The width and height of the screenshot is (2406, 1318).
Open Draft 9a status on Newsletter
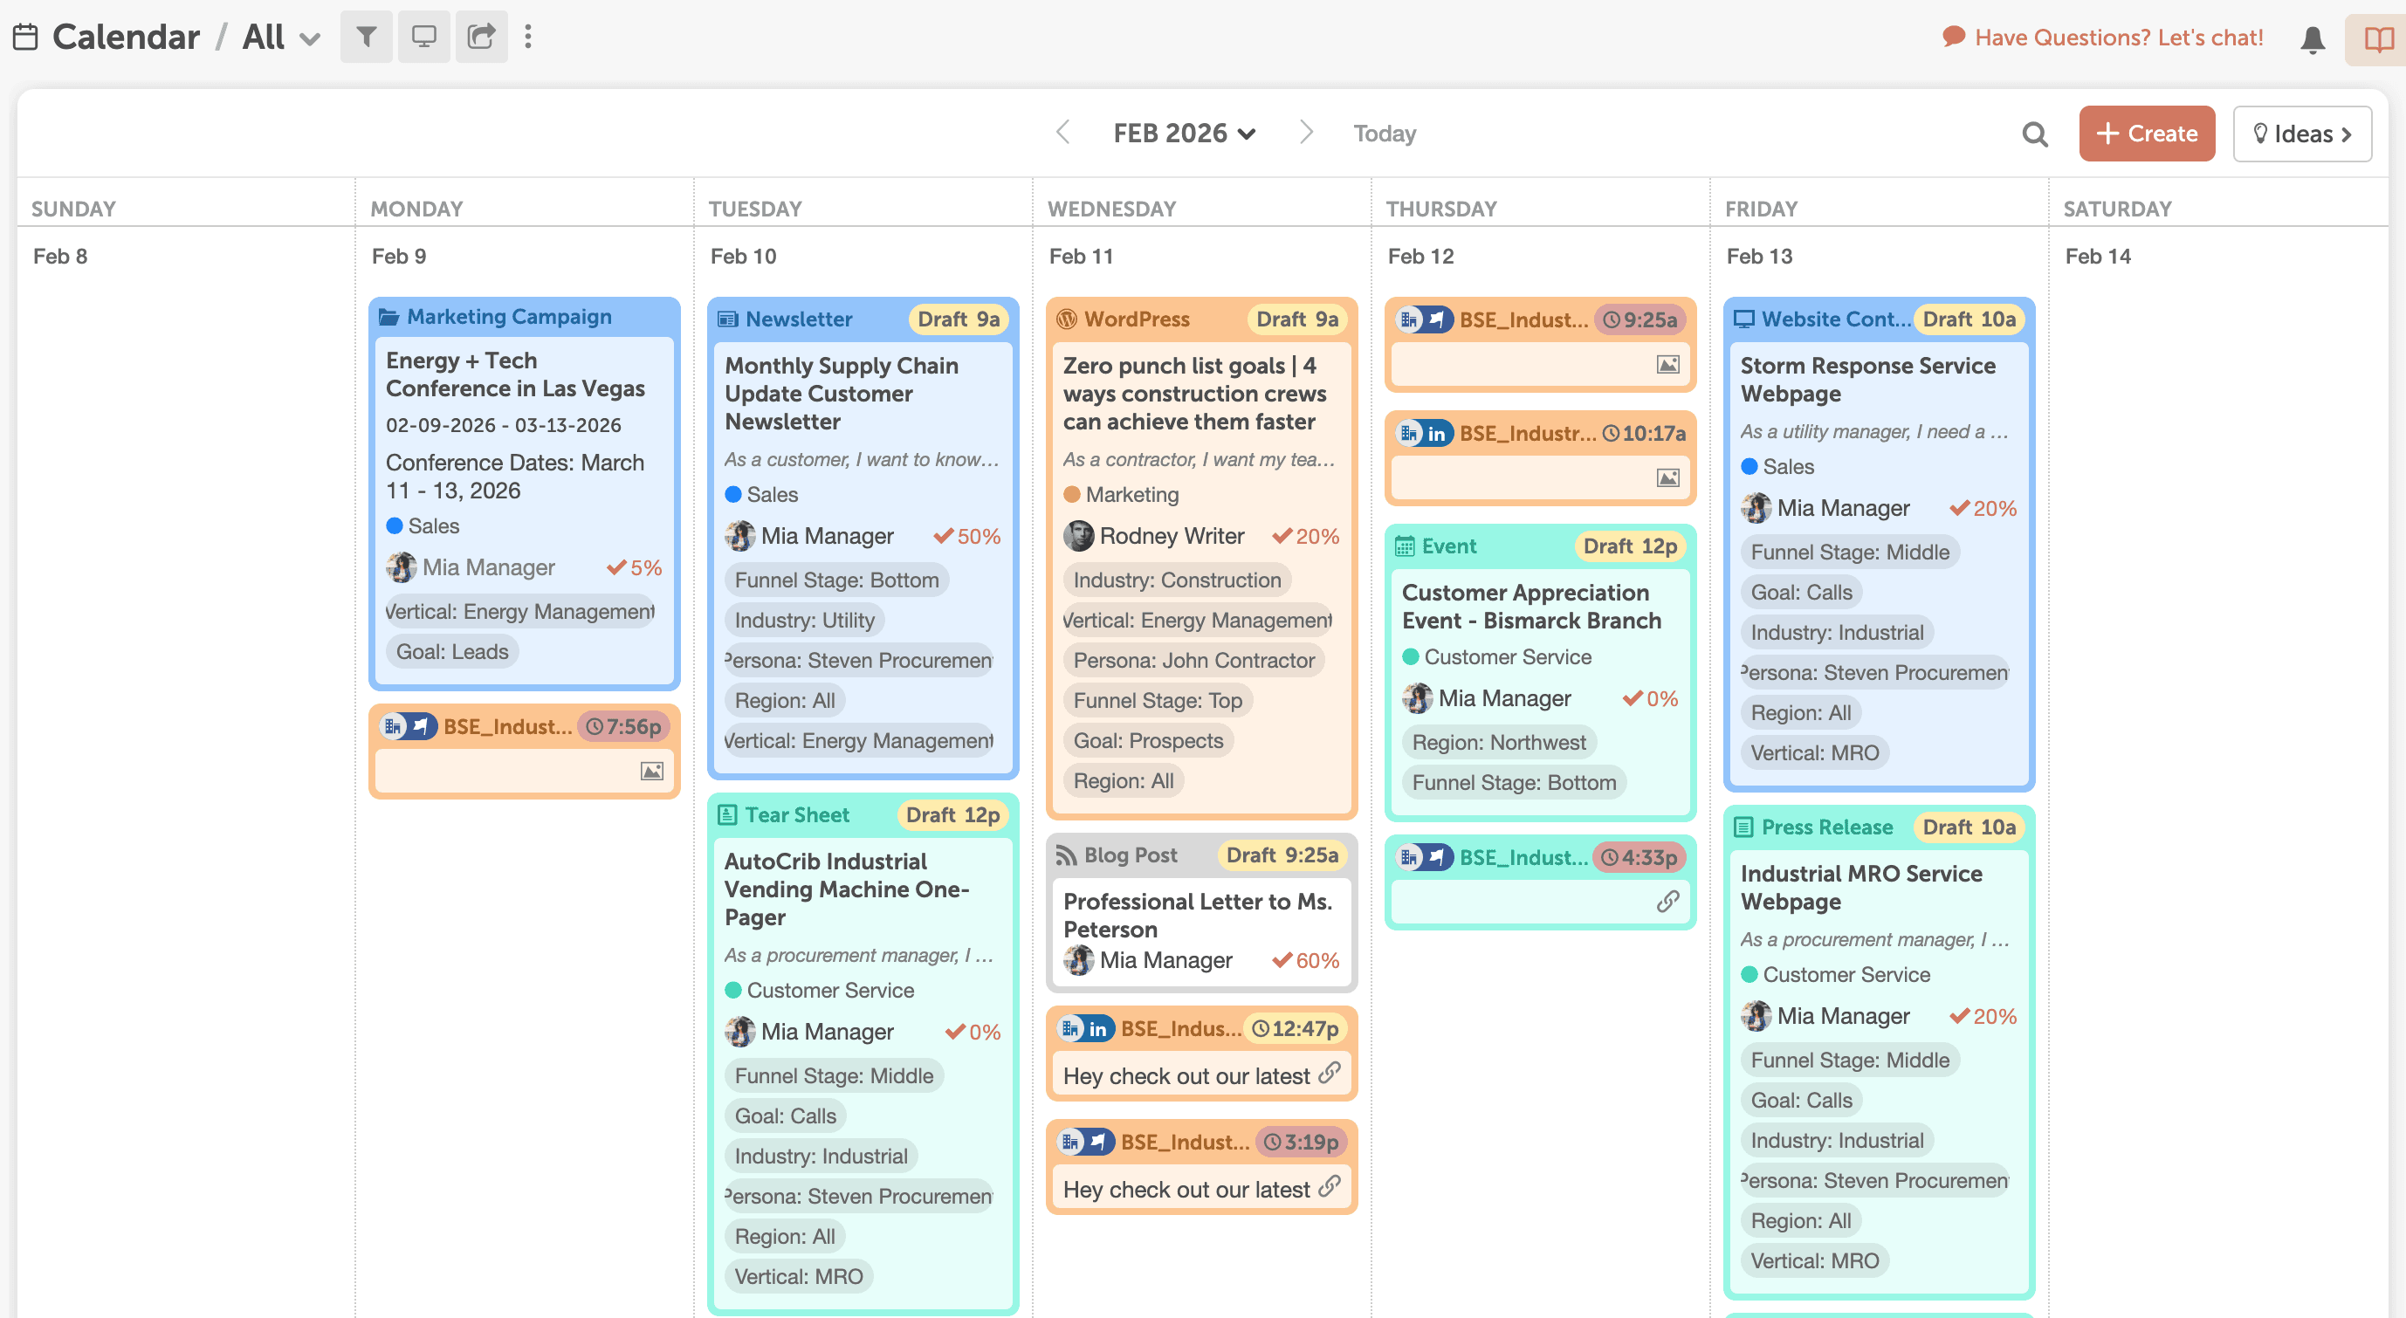point(959,319)
